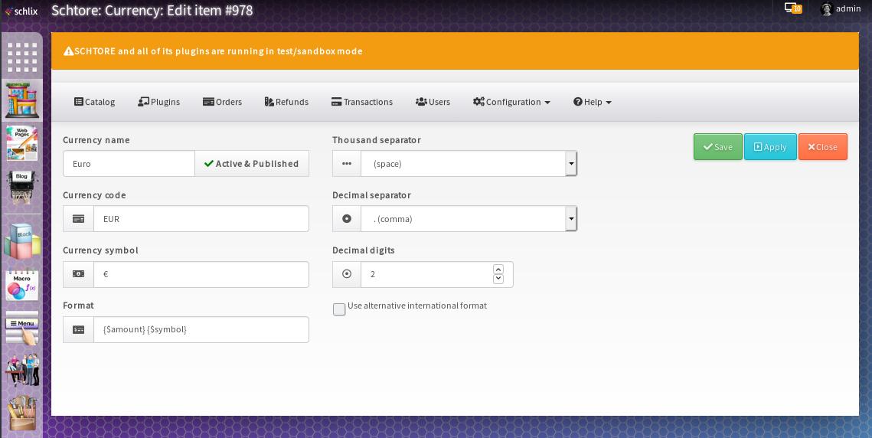Go to the Users tab
872x438 pixels.
pos(433,102)
